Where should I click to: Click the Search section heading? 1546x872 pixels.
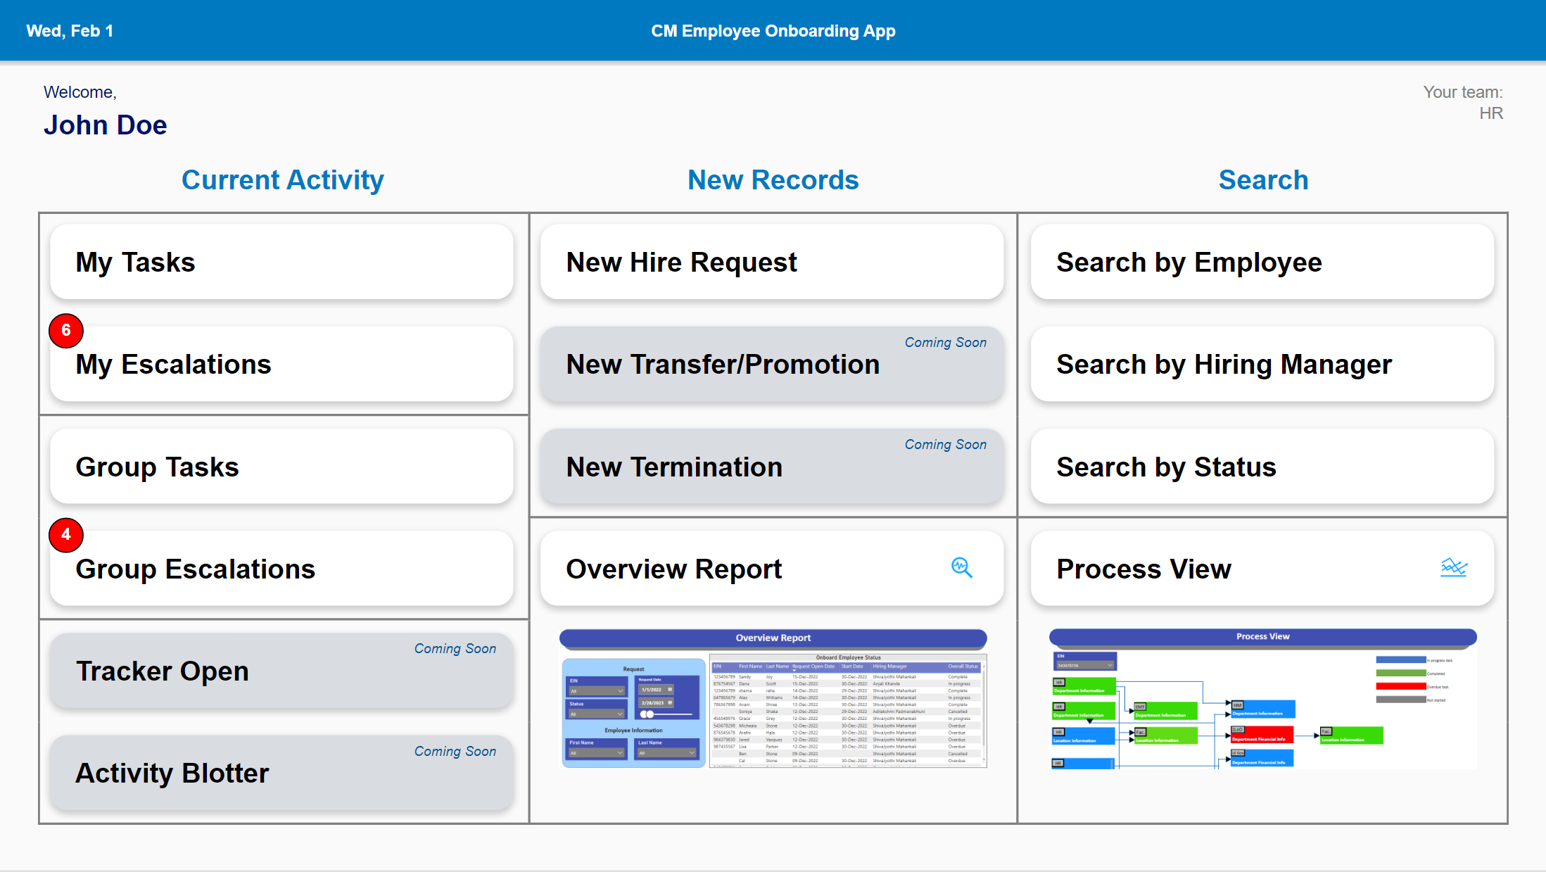click(1264, 180)
